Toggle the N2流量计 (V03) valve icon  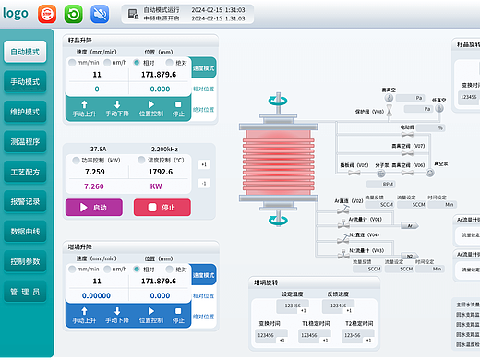pyautogui.click(x=343, y=254)
